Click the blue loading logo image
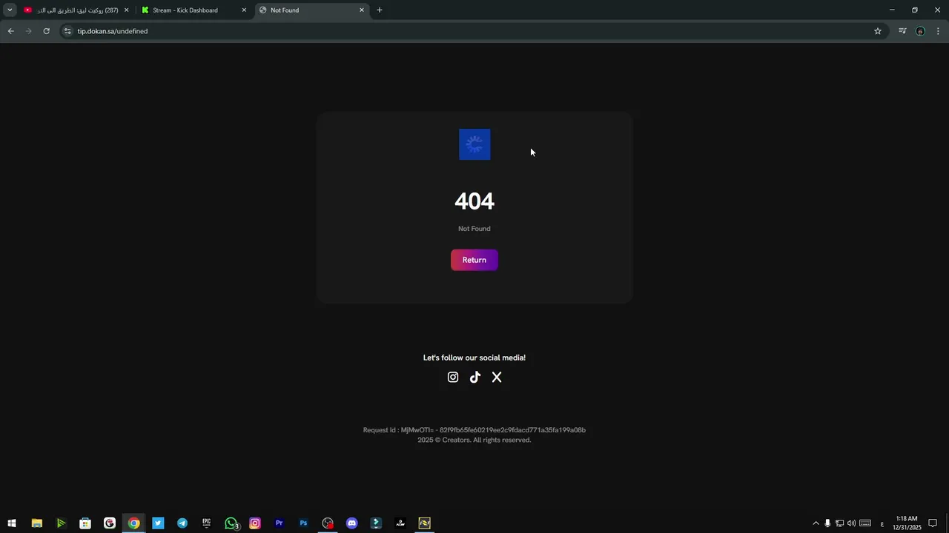 click(474, 144)
